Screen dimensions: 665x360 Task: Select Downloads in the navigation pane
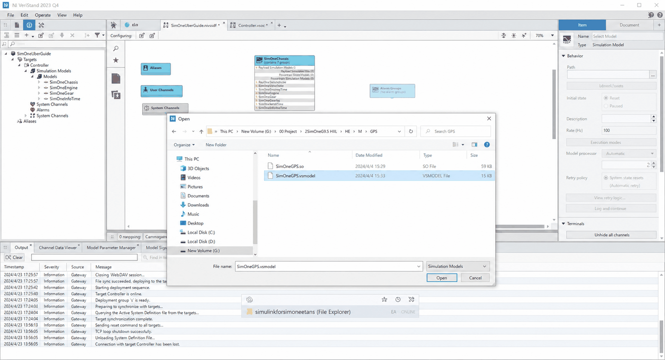pos(198,205)
